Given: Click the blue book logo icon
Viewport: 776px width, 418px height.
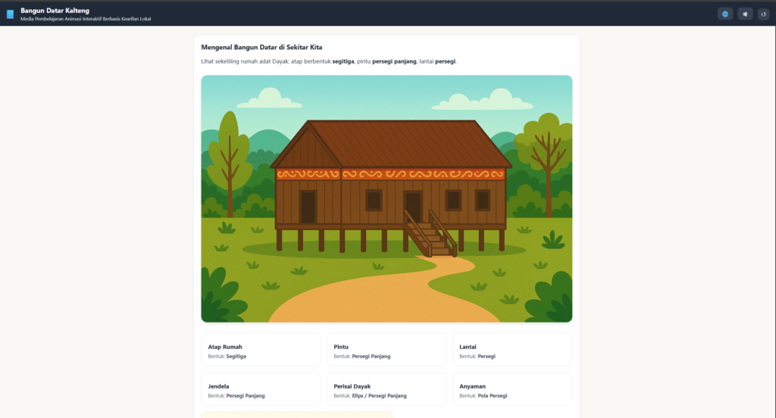Looking at the screenshot, I should point(11,14).
